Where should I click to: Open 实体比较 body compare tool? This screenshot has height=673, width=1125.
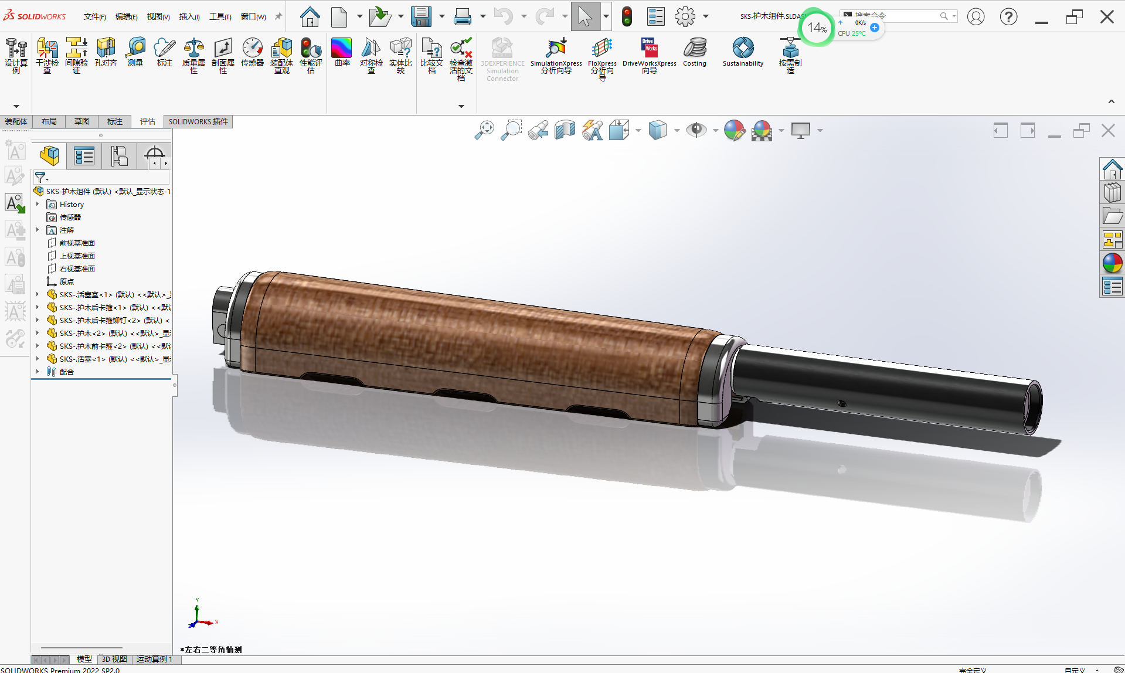coord(400,55)
